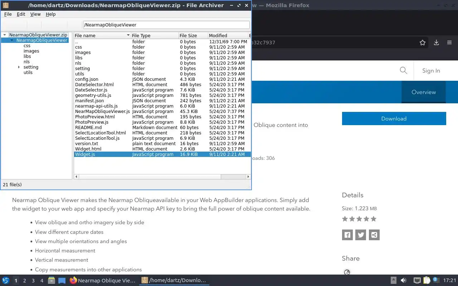Expand the setting folder in tree
This screenshot has height=286, width=458.
coord(19,67)
